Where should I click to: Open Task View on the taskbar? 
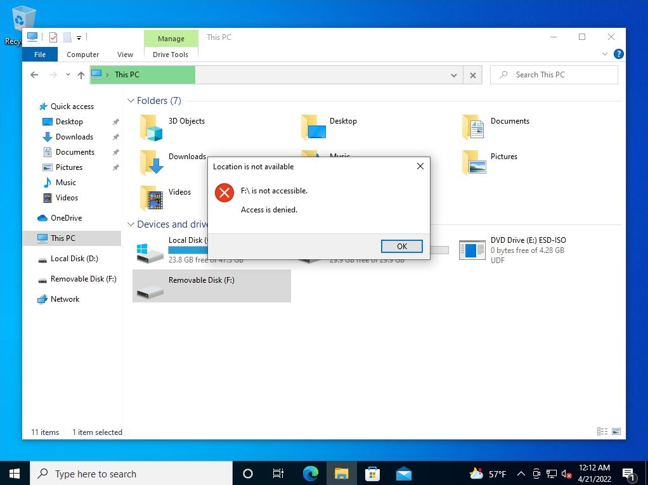pos(278,474)
